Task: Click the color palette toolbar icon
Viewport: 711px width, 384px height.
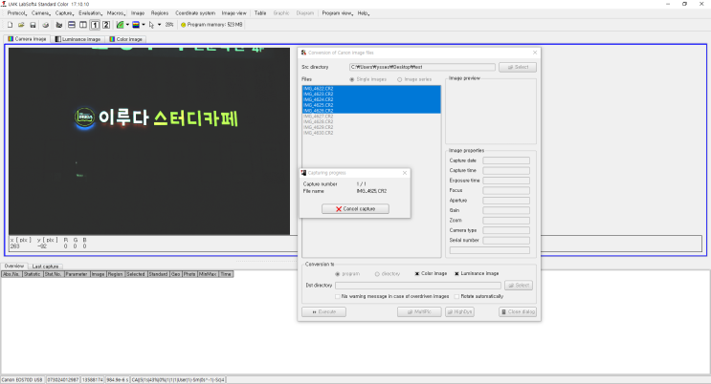Action: click(x=136, y=25)
